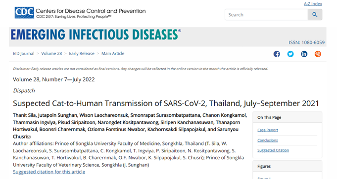Viewport: 337px width, 179px height.
Task: Click the email envelope icon after Chusri
Action: (x=29, y=137)
